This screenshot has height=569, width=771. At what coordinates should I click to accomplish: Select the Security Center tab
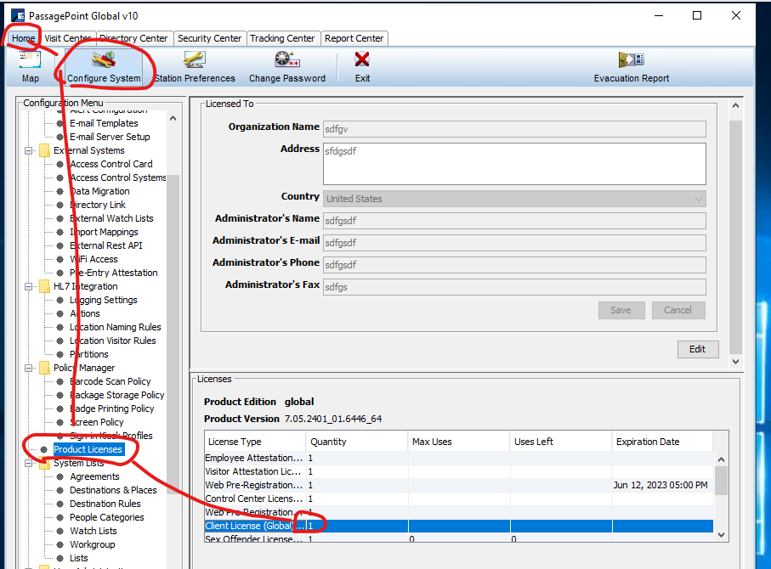(x=209, y=38)
